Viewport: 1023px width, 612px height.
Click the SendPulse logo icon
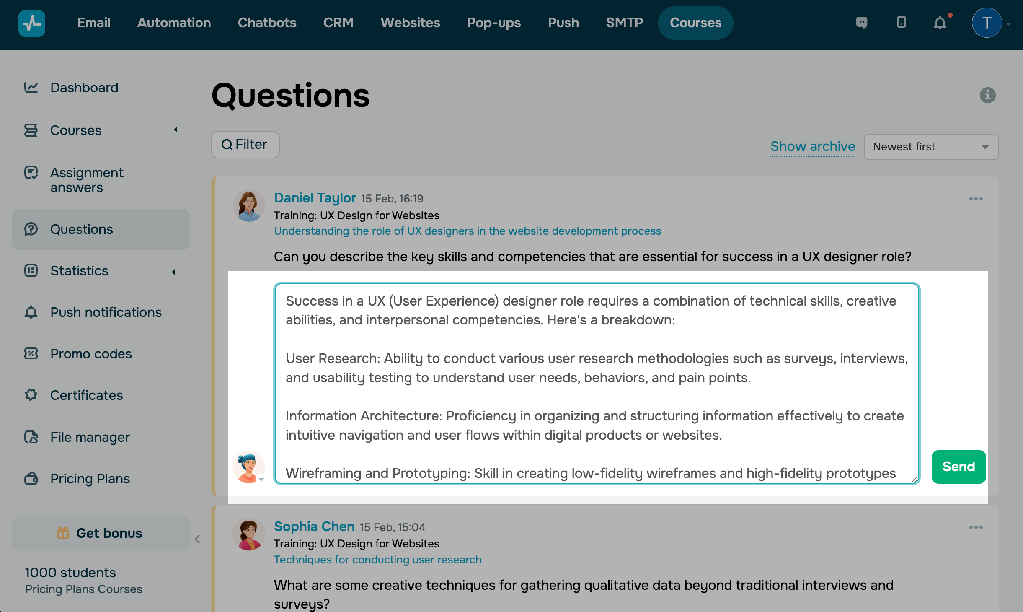[x=32, y=23]
